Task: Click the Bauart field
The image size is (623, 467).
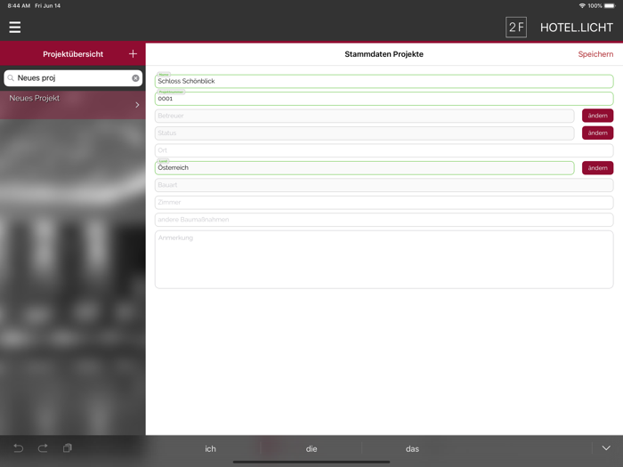Action: (x=384, y=185)
